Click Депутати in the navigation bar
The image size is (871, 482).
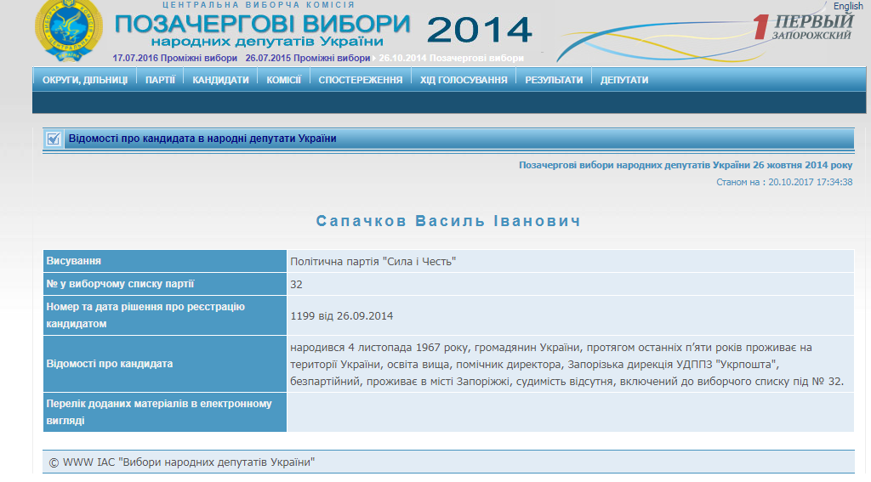[x=624, y=80]
